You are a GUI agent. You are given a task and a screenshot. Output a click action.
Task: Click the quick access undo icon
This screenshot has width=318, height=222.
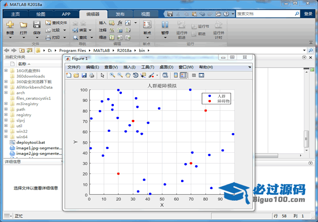tap(202, 14)
